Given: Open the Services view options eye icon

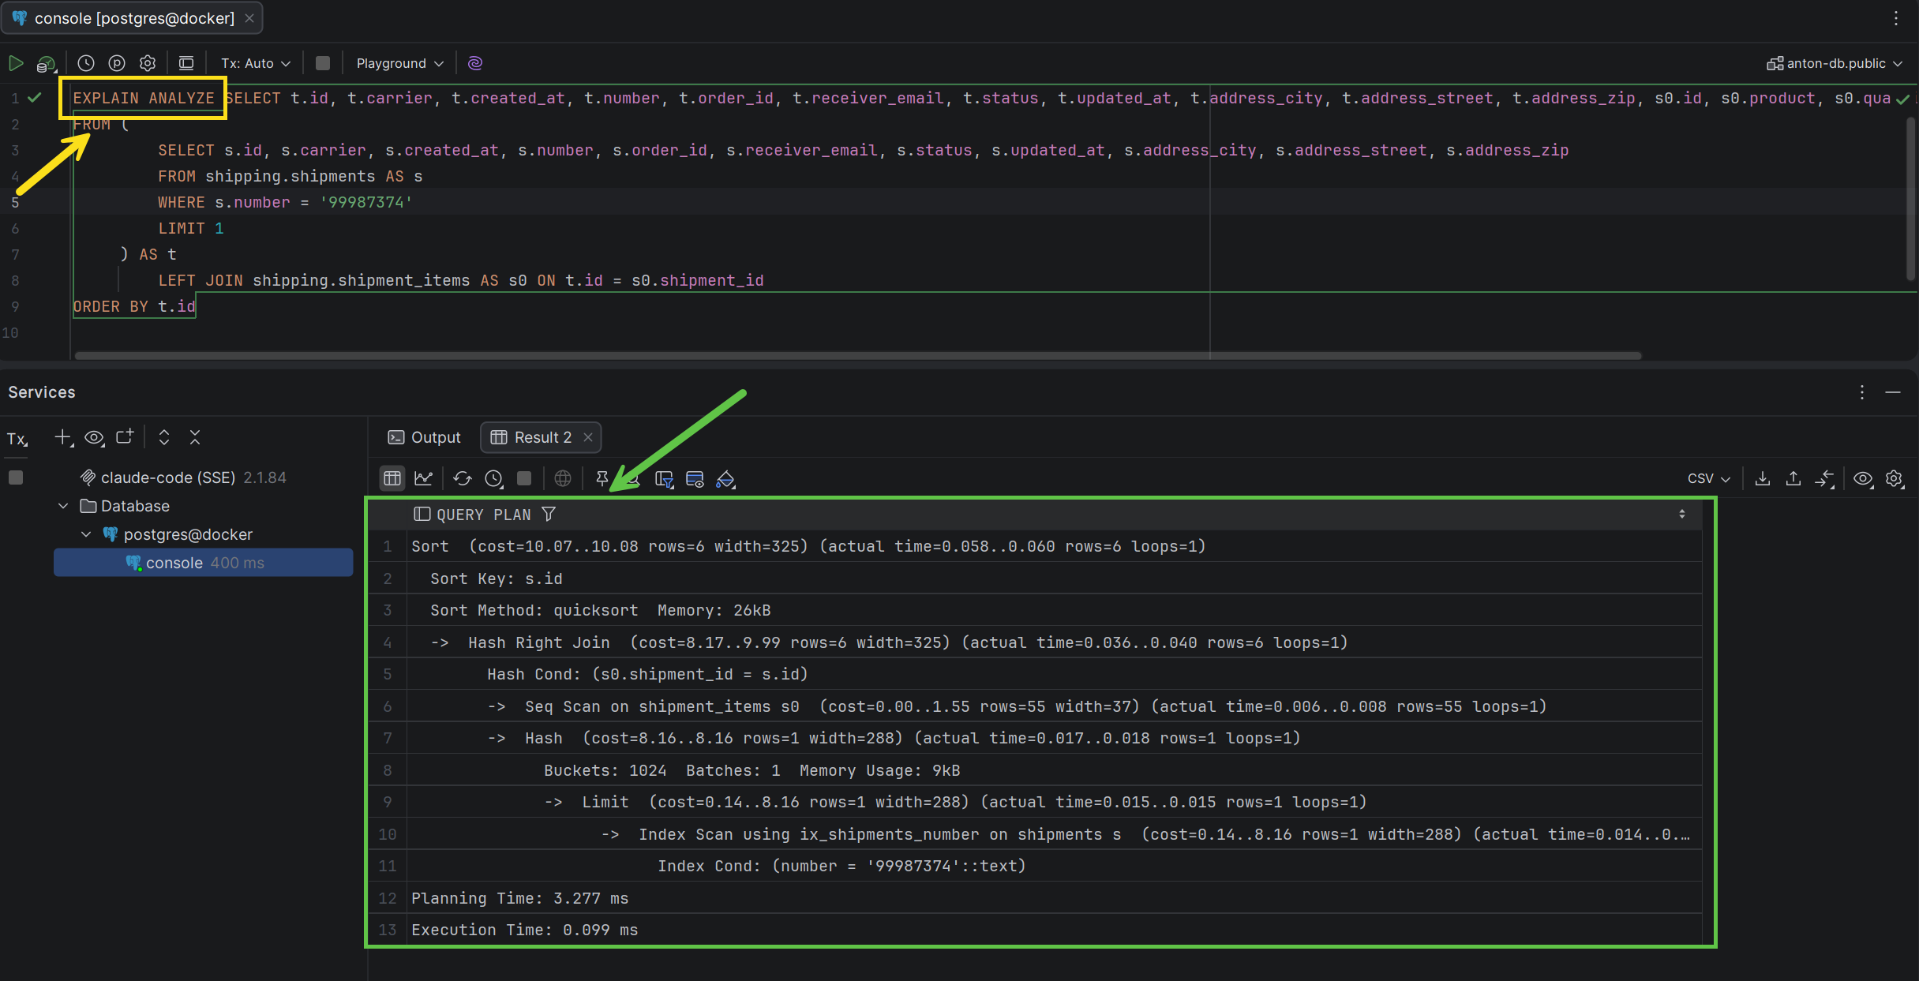Looking at the screenshot, I should click(94, 437).
